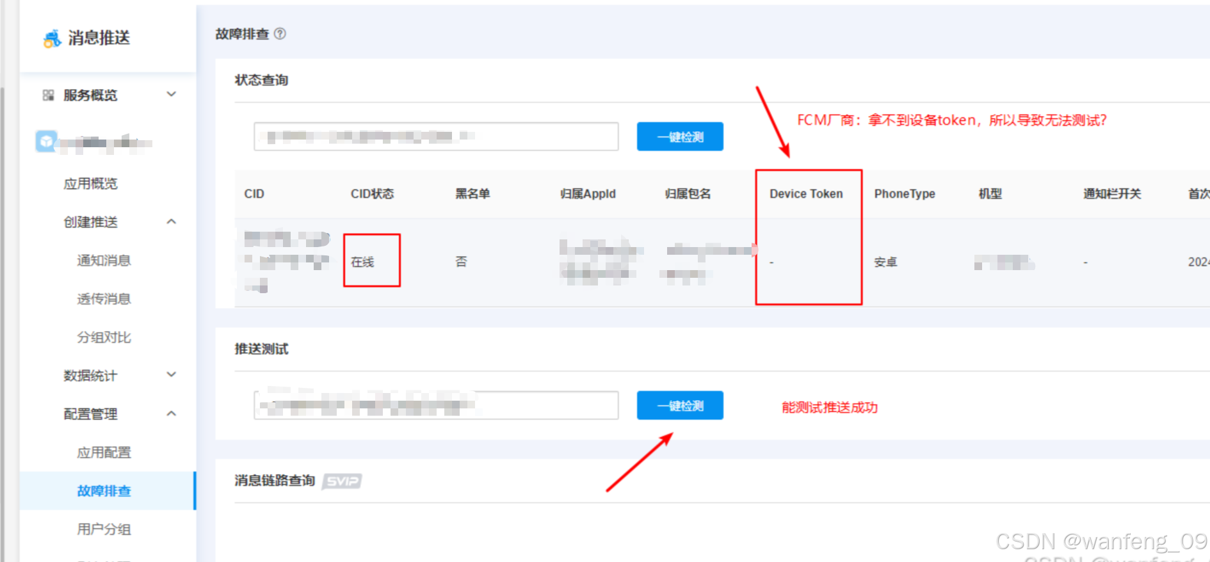The height and width of the screenshot is (562, 1210).
Task: Open 分组对比 in the sidebar
Action: coord(104,337)
